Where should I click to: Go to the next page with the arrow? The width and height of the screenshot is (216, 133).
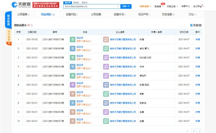(x=200, y=131)
